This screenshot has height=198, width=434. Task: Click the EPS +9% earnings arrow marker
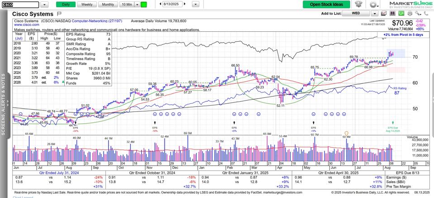pos(313,122)
